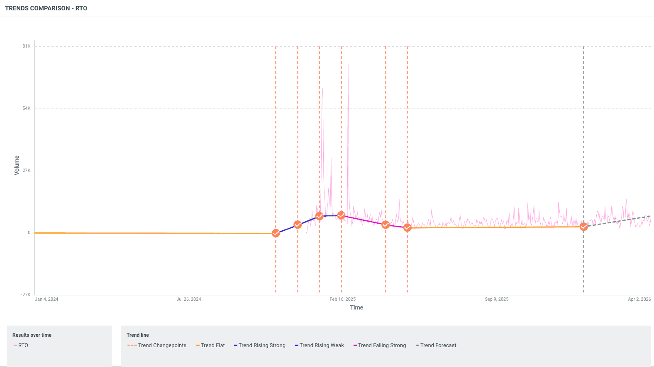Select the fifth changepoint marker on the magenta line
654x367 pixels.
pyautogui.click(x=386, y=225)
